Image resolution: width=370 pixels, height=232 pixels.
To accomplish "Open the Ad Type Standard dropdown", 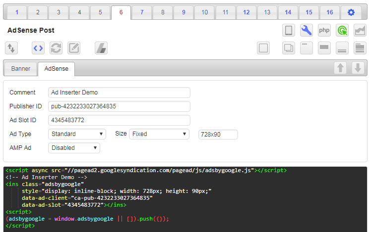I will click(x=77, y=134).
